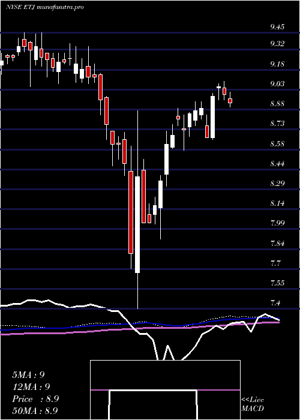The image size is (300, 420).
Task: Select the 9.45 price axis label
Action: 277,27
